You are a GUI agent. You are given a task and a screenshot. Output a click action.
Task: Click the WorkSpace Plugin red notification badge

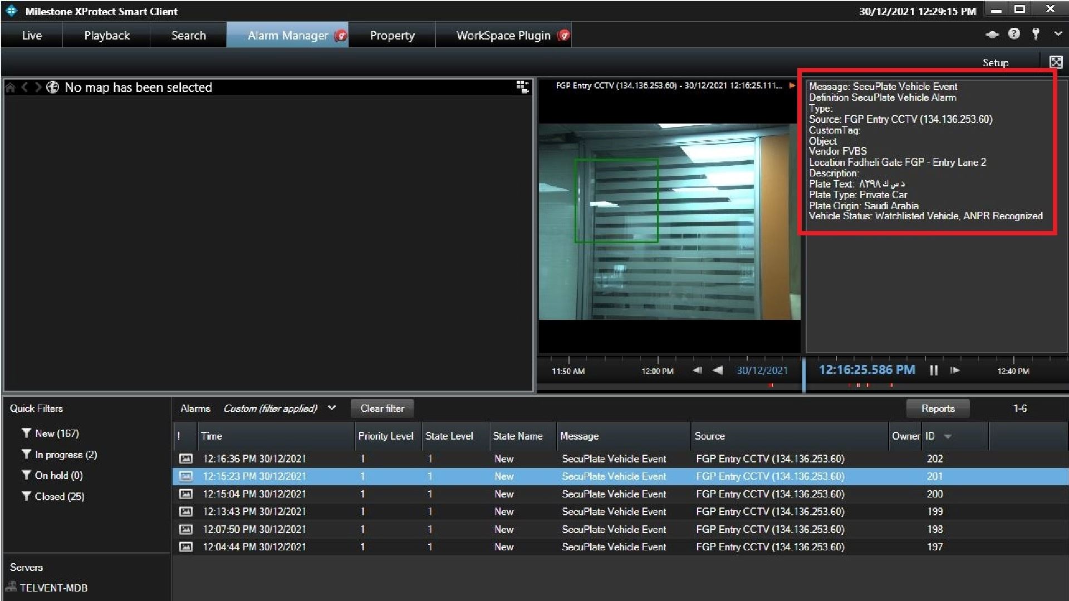tap(563, 36)
